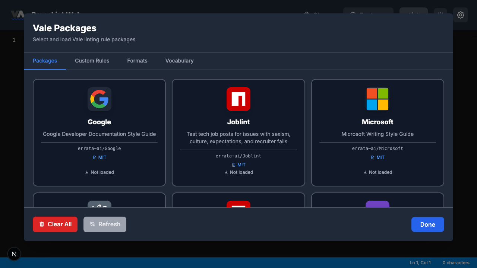Switch to the Vocabulary tab
Viewport: 477px width, 268px height.
(179, 61)
